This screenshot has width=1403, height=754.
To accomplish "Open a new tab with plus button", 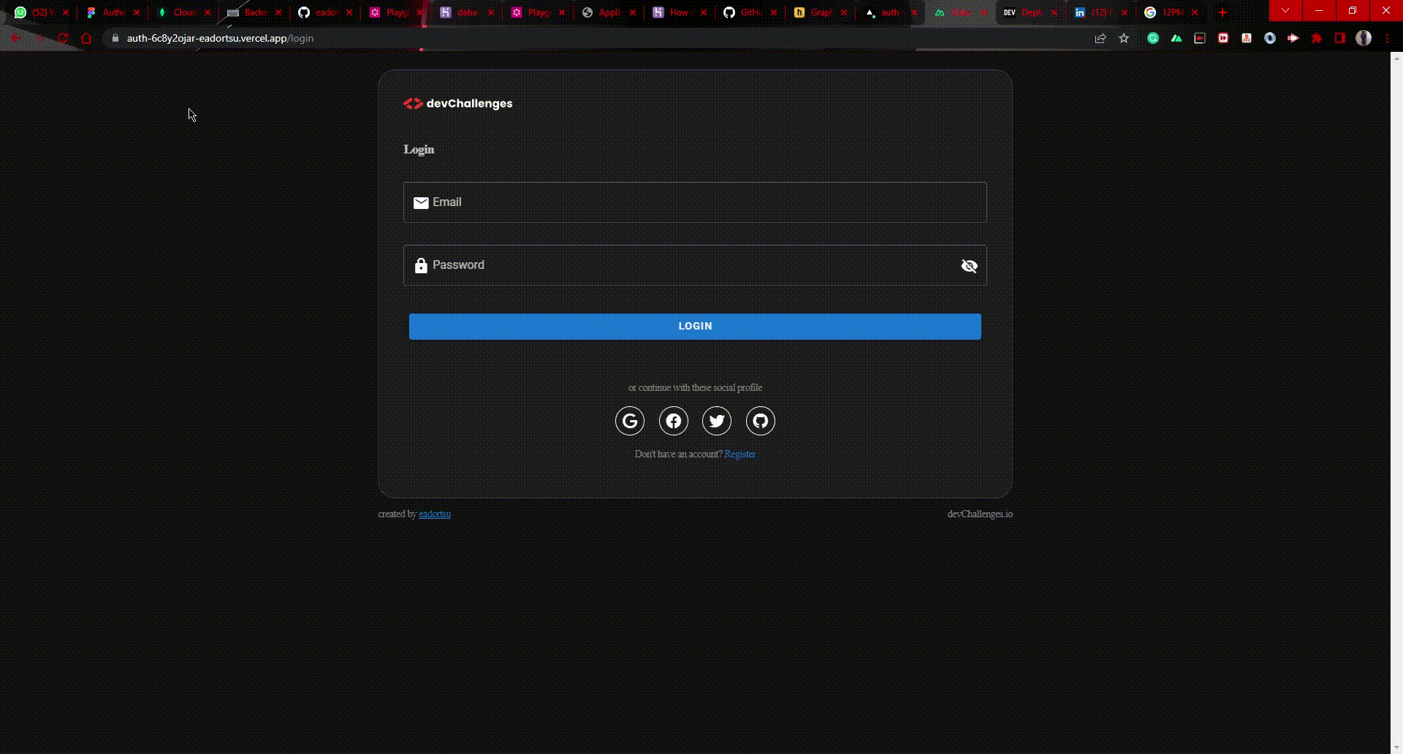I will [x=1223, y=12].
